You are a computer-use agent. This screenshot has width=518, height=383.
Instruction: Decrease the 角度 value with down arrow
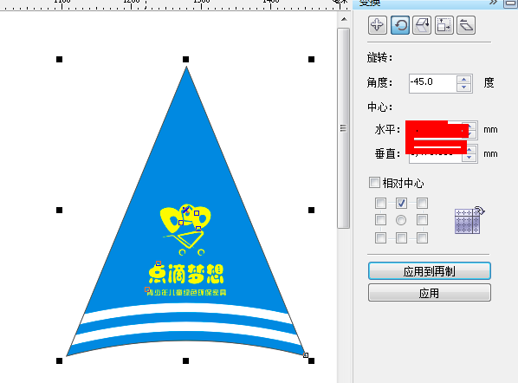click(463, 88)
